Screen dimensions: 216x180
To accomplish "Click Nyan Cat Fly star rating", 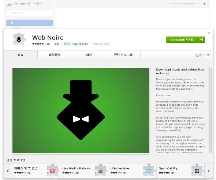I will click(164, 173).
